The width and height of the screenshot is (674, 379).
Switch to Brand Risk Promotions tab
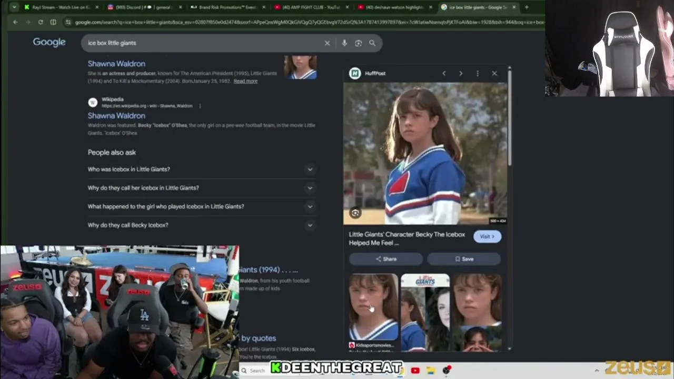(228, 7)
